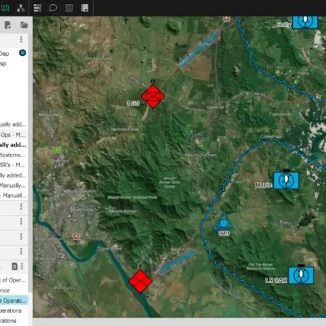The width and height of the screenshot is (326, 326).
Task: Select the LS OAK unit symbol on map
Action: tap(300, 275)
